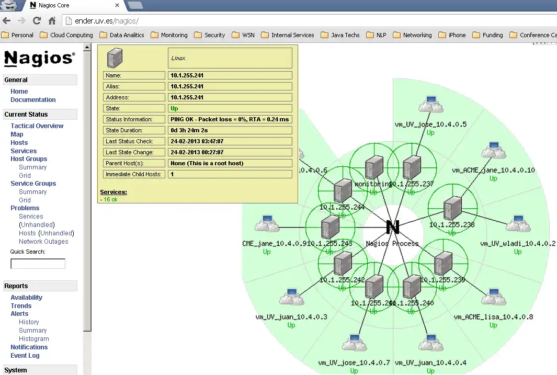This screenshot has width=557, height=375.
Task: Open the Service Groups link
Action: [33, 183]
